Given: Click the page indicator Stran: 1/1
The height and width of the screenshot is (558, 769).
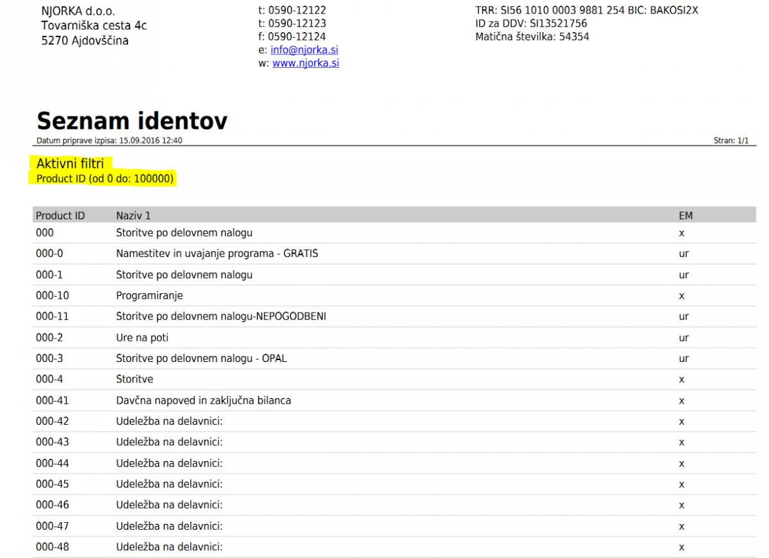Looking at the screenshot, I should tap(731, 141).
